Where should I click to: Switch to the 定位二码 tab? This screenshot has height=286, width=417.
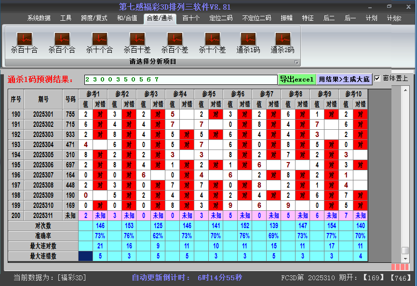tap(222, 17)
